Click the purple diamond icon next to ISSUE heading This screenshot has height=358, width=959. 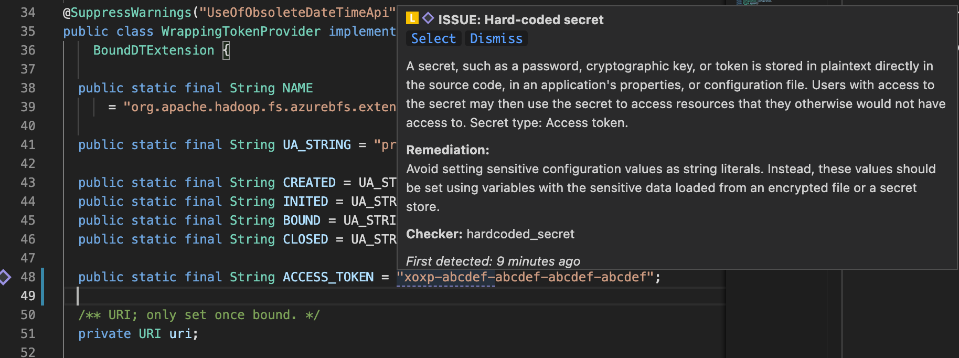[428, 19]
